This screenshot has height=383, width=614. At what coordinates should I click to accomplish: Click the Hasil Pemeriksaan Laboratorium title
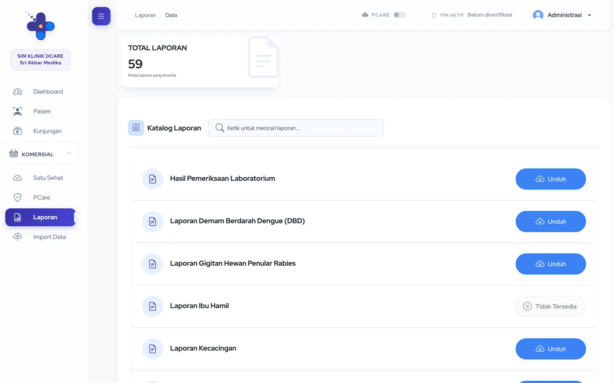[222, 179]
